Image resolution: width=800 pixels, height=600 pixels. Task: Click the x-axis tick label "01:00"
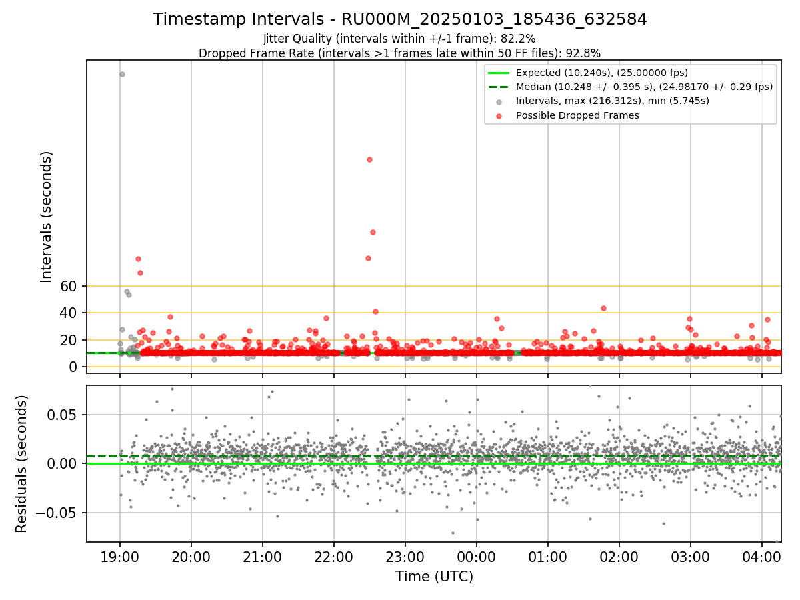(x=548, y=556)
